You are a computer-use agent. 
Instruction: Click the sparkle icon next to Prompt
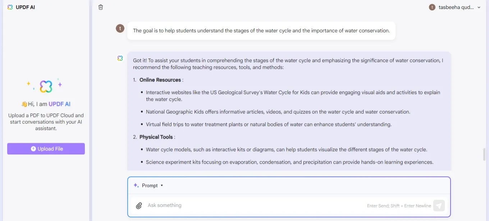click(136, 185)
